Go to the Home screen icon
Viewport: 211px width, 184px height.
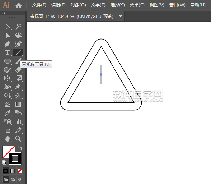[x=19, y=6]
